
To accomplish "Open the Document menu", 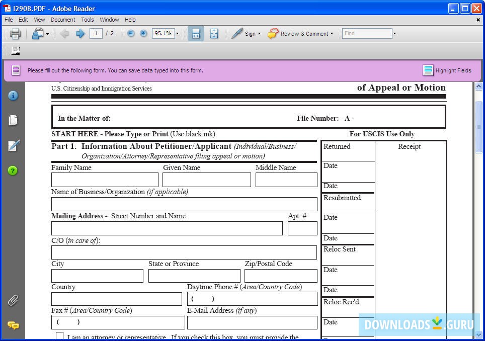I will pyautogui.click(x=63, y=20).
